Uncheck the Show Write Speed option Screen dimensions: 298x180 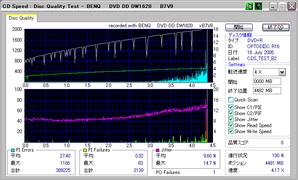[231, 131]
